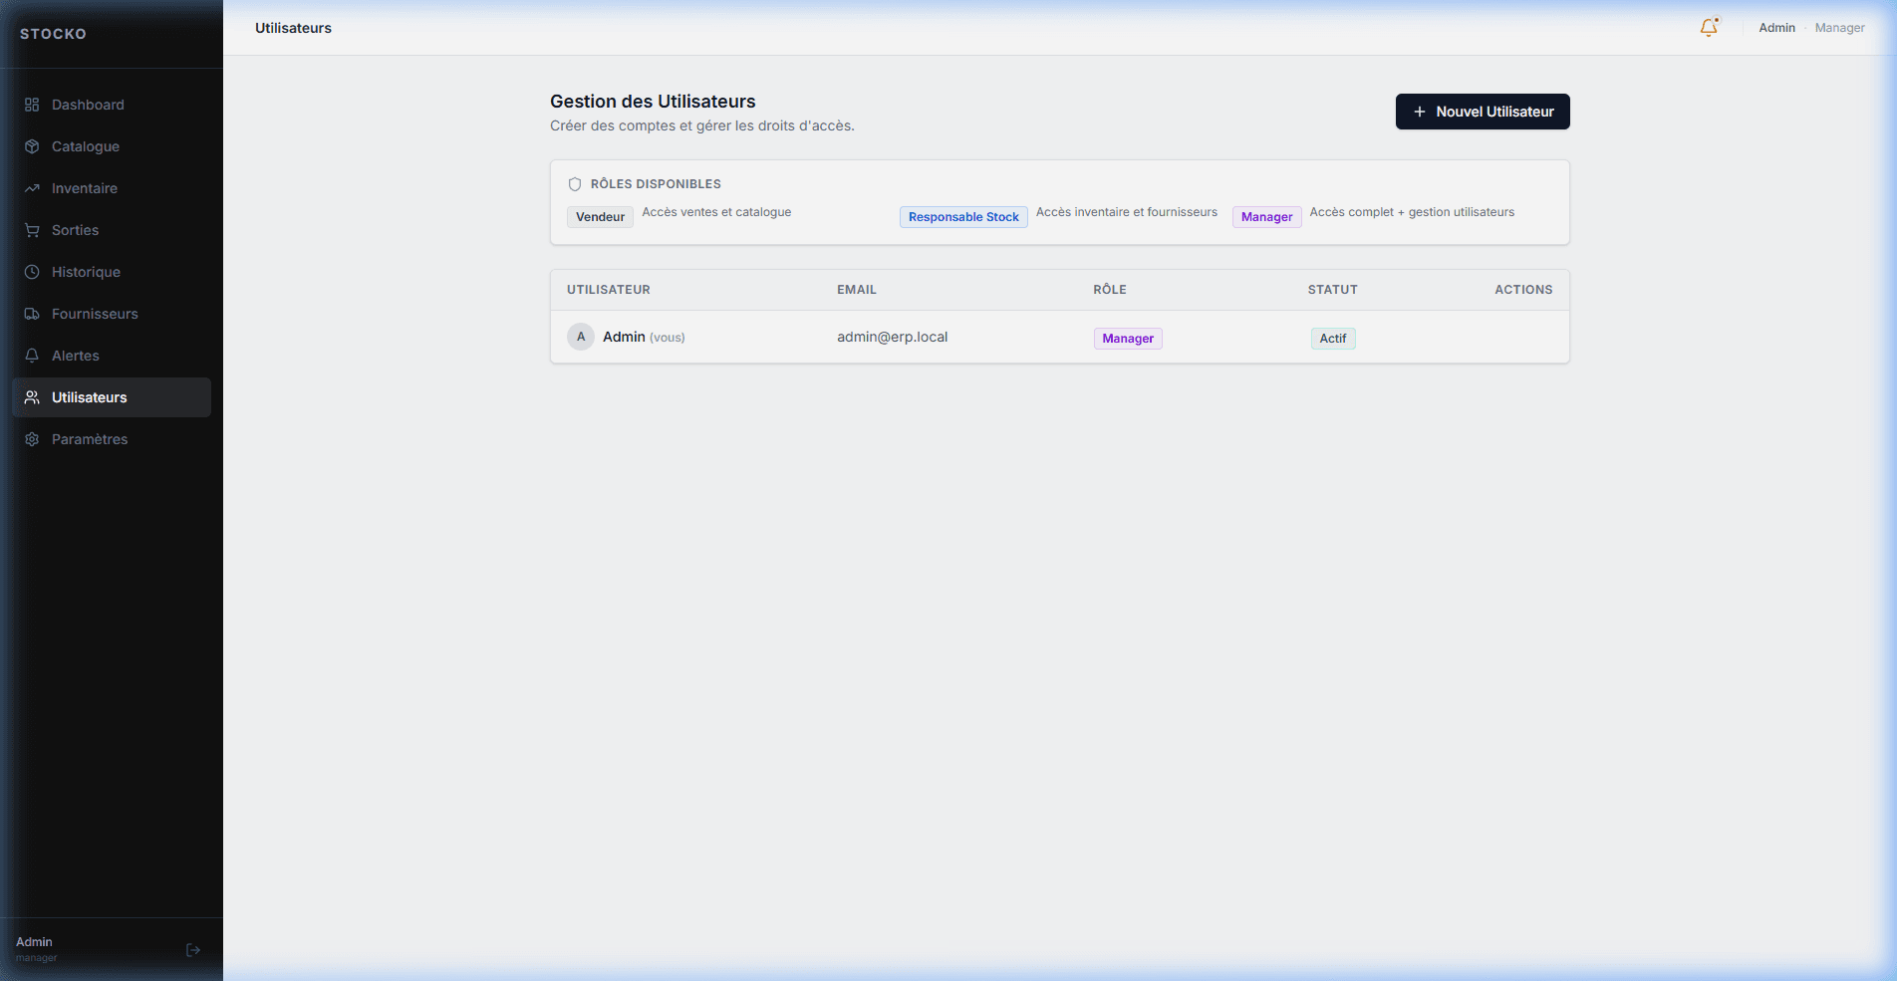Screen dimensions: 1897x981
Task: Click the shield icon beside Rôles disponibles
Action: pos(575,184)
